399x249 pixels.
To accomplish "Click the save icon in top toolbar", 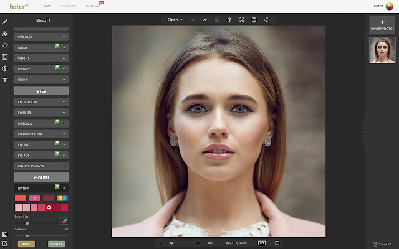I will point(254,20).
